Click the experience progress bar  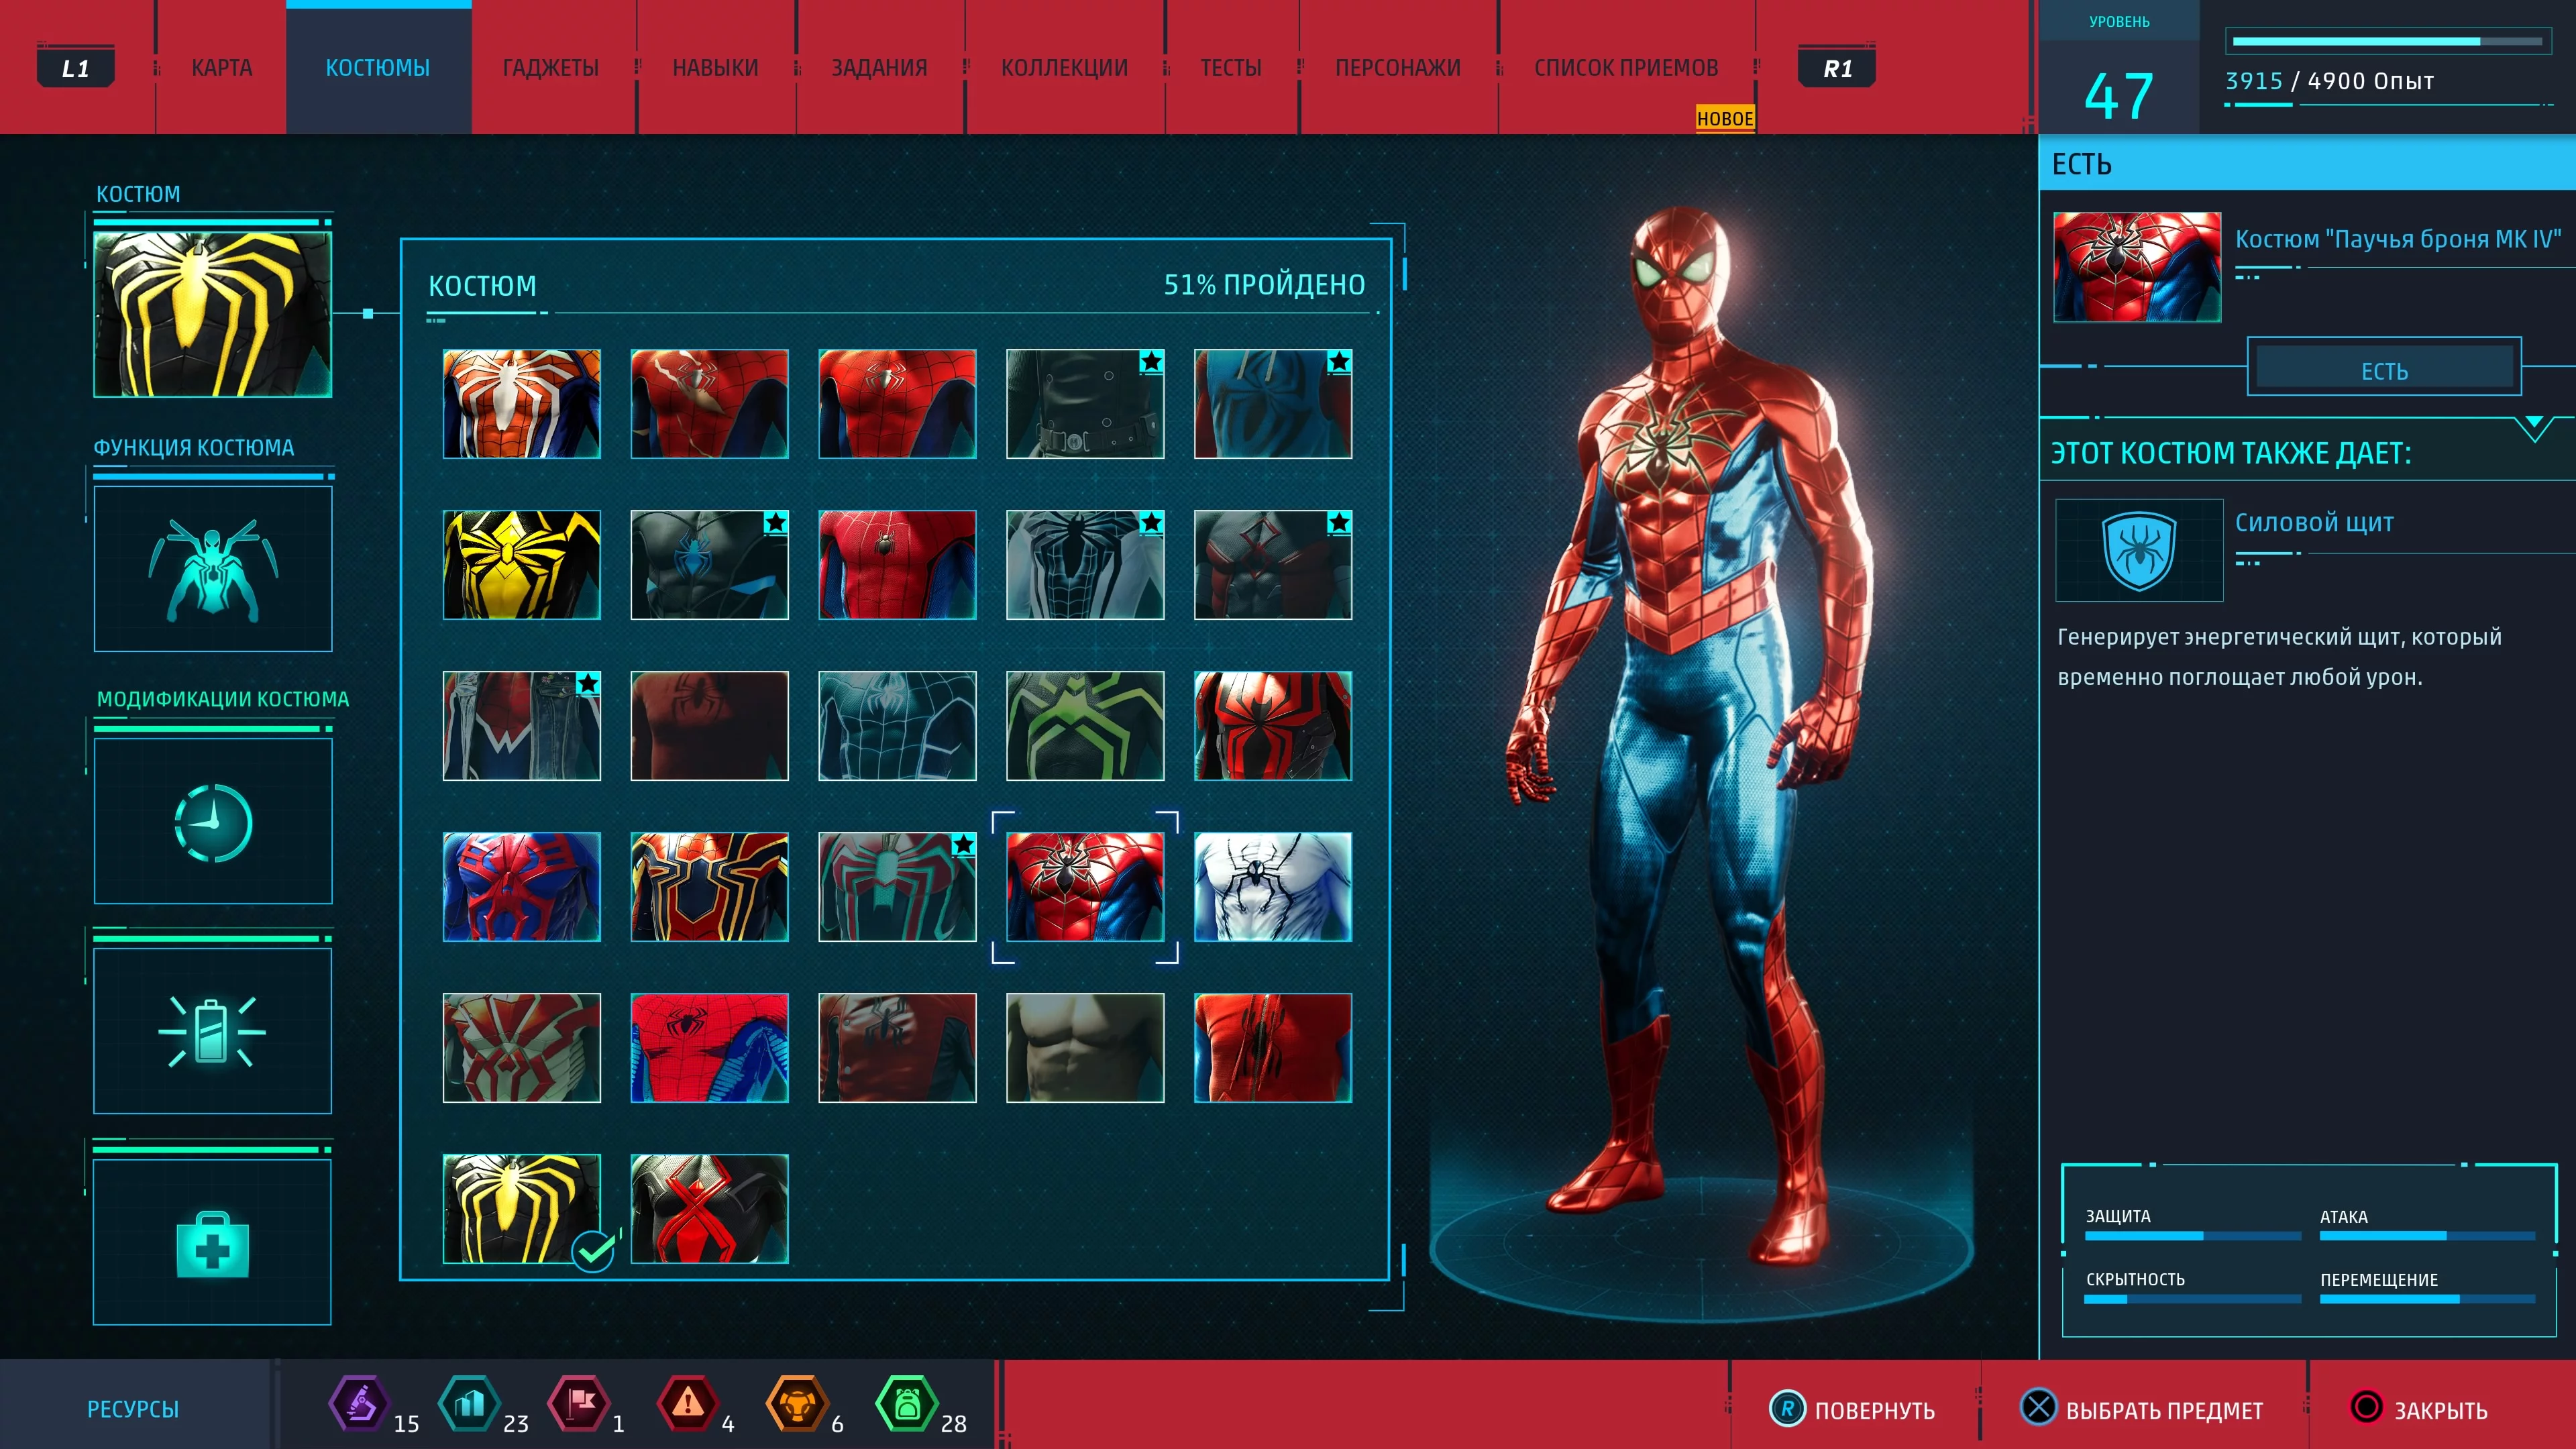click(x=2388, y=42)
